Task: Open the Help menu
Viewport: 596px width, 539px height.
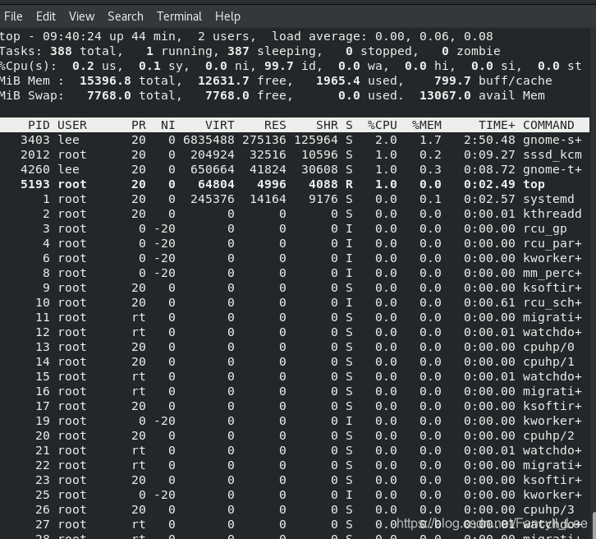Action: point(227,16)
